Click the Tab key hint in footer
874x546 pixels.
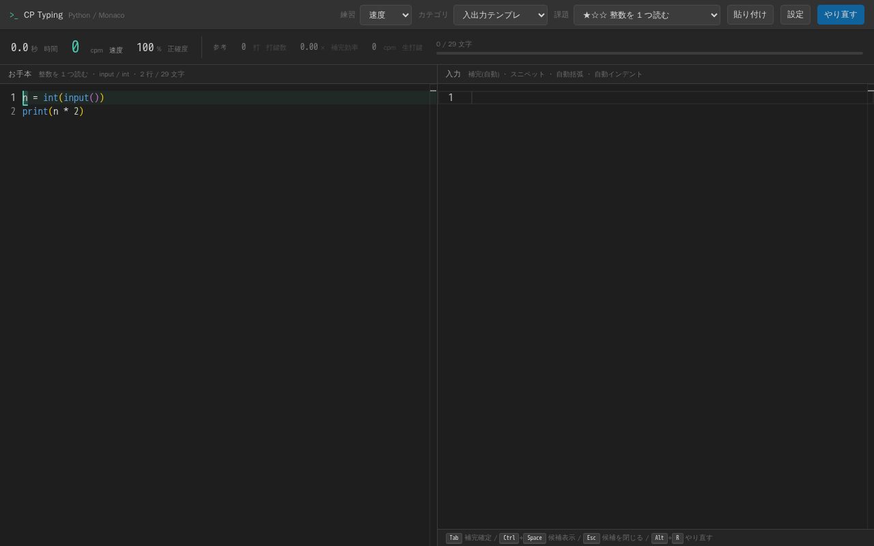[454, 538]
